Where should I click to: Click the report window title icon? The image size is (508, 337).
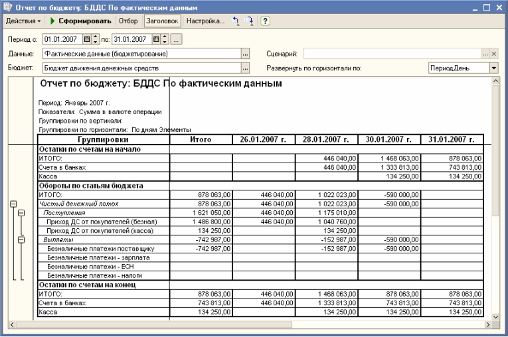click(x=7, y=7)
